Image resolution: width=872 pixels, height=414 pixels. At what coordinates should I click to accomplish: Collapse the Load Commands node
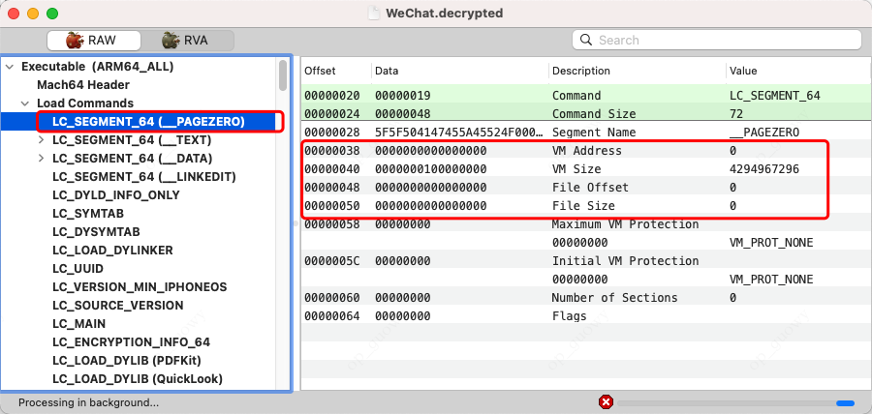pos(25,103)
